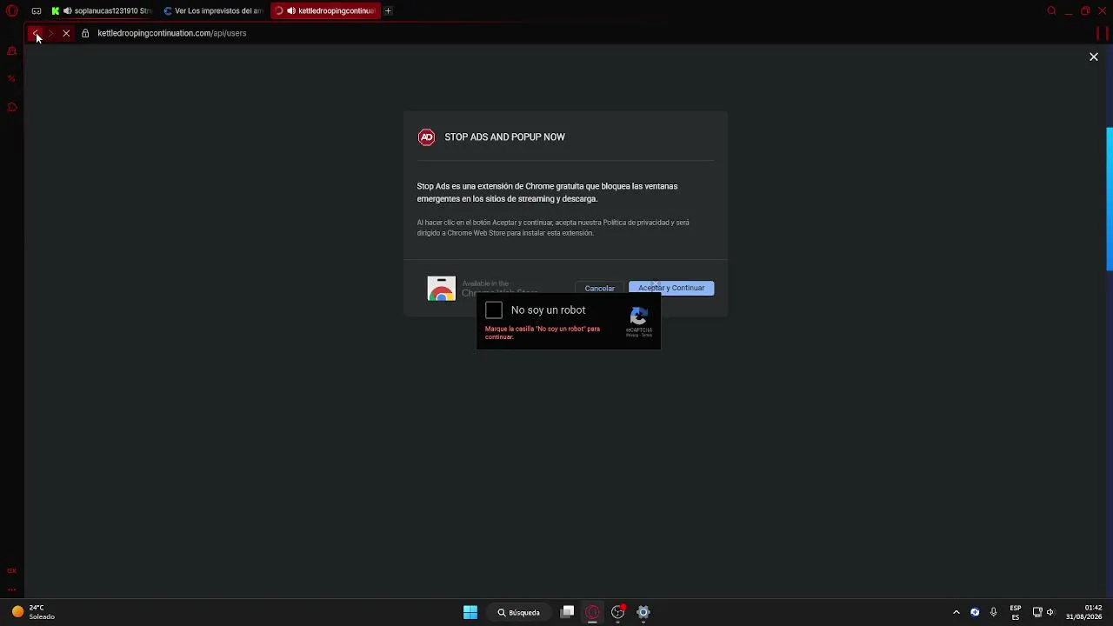Image resolution: width=1113 pixels, height=626 pixels.
Task: Click the address bar URL field
Action: [x=172, y=33]
